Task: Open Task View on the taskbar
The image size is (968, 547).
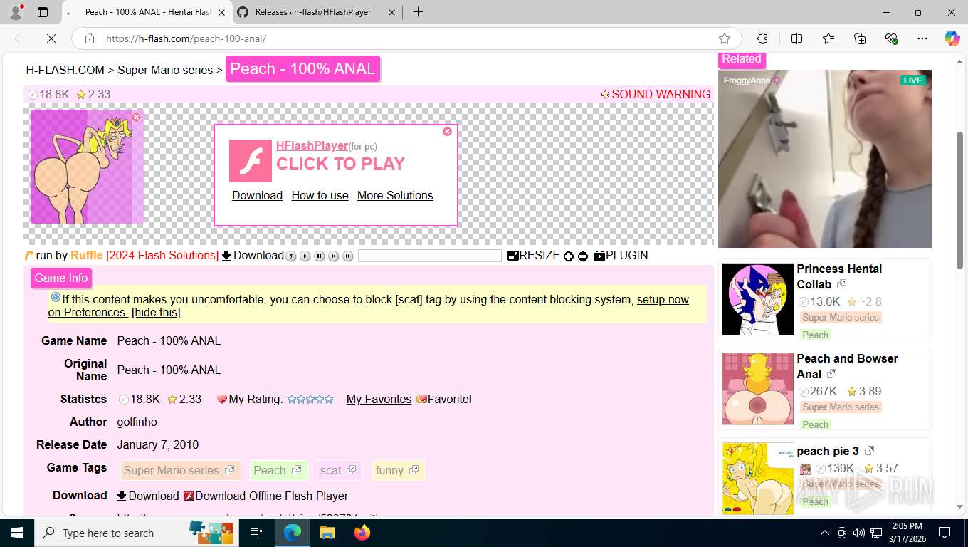Action: [256, 533]
